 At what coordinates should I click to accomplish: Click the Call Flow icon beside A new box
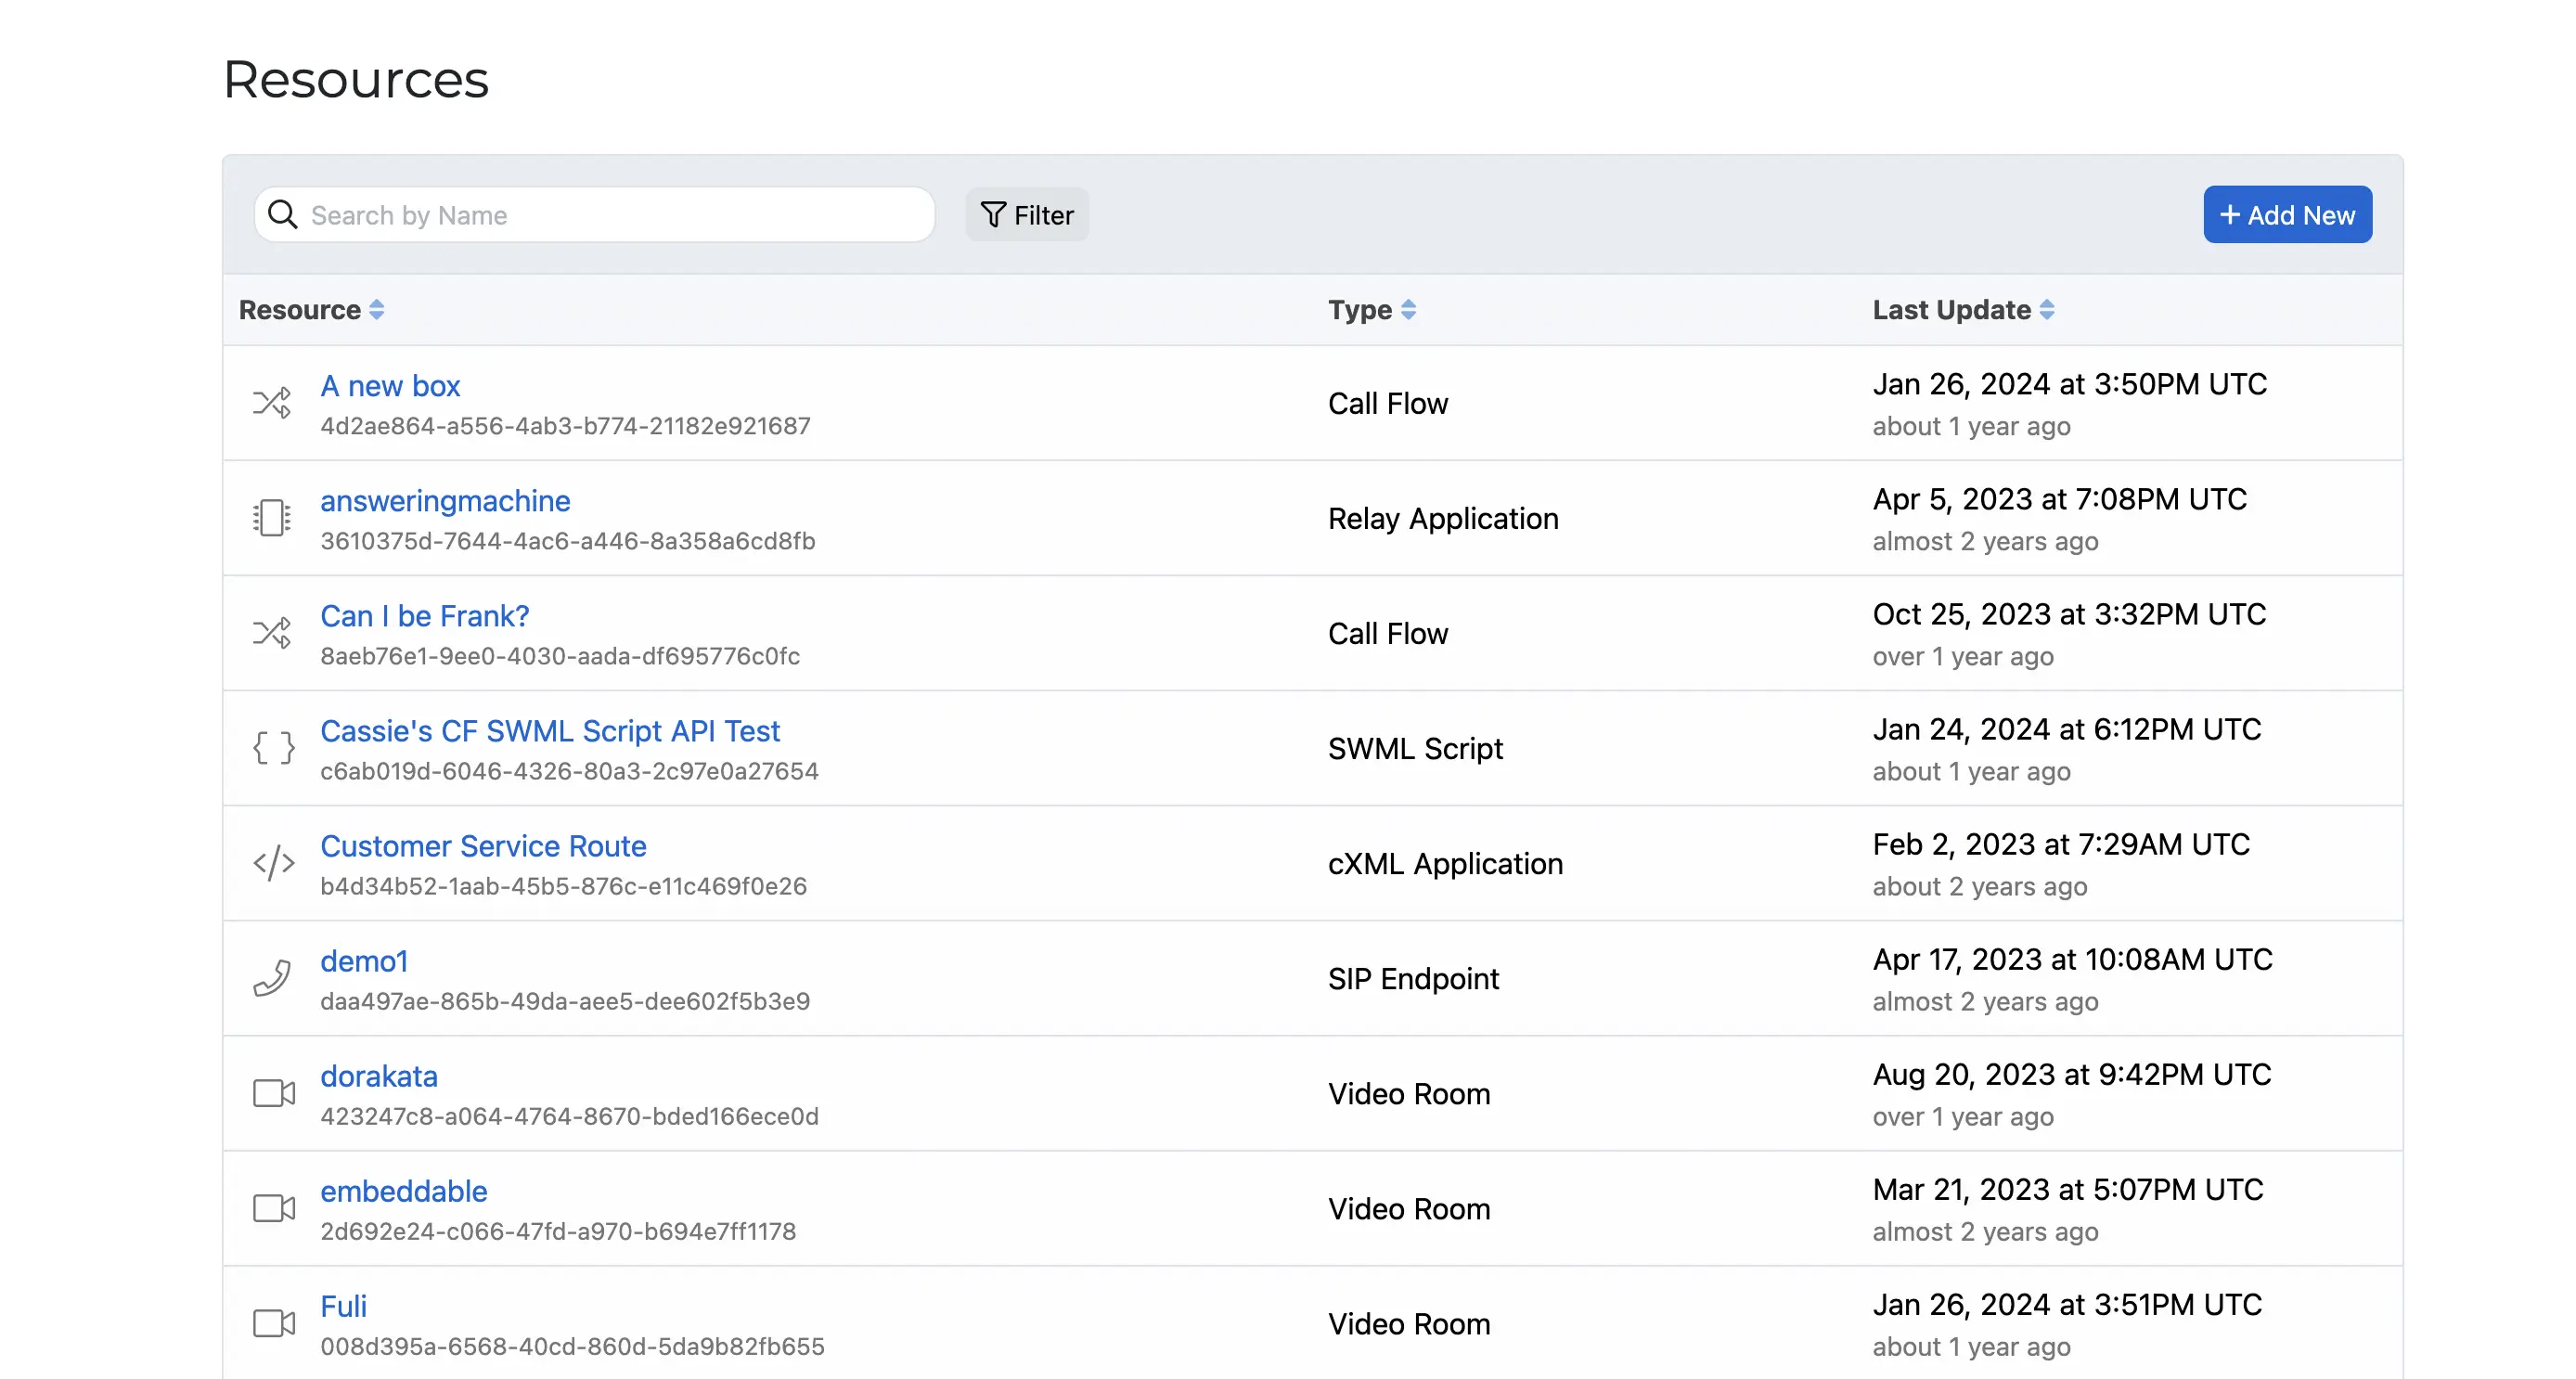(x=271, y=402)
